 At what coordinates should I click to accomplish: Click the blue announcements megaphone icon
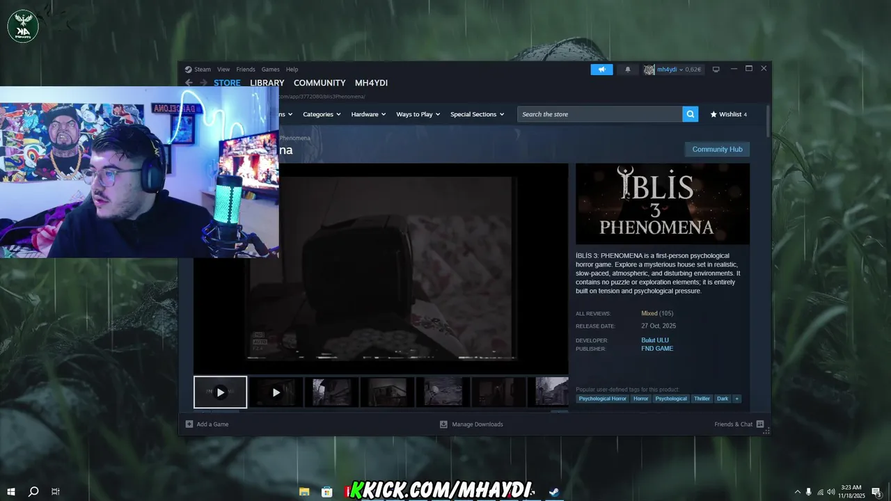pyautogui.click(x=601, y=70)
